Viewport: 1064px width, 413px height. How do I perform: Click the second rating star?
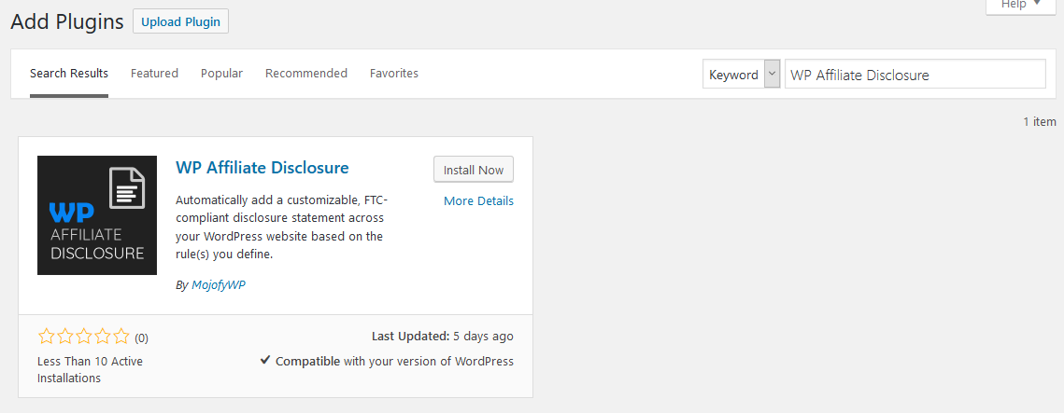click(65, 337)
